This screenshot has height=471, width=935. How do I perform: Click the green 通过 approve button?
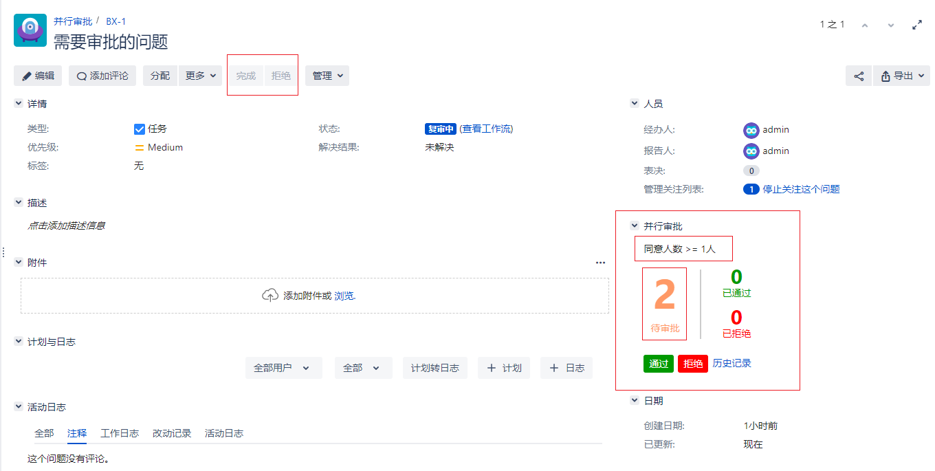(659, 364)
